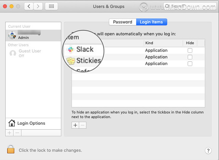Show all preferences grid button
This screenshot has height=160, width=219.
(x=51, y=6)
